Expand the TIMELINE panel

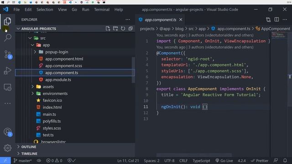pyautogui.click(x=75, y=154)
